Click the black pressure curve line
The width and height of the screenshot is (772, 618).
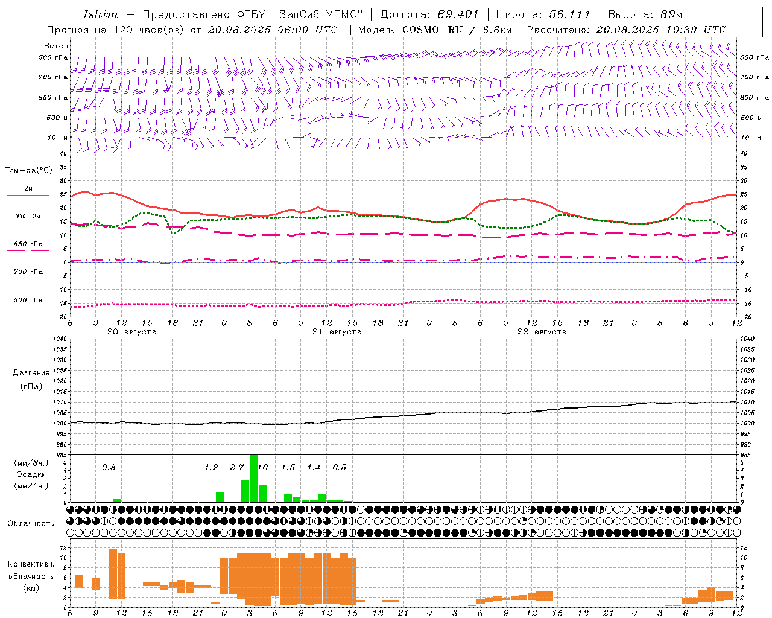pyautogui.click(x=404, y=415)
